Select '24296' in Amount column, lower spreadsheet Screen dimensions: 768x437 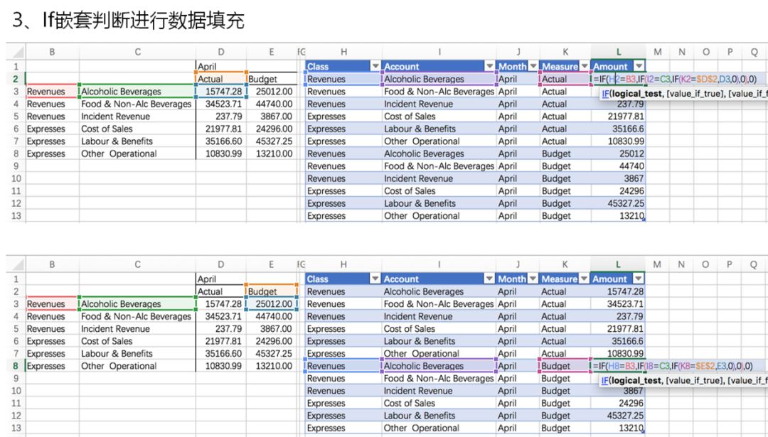(618, 403)
